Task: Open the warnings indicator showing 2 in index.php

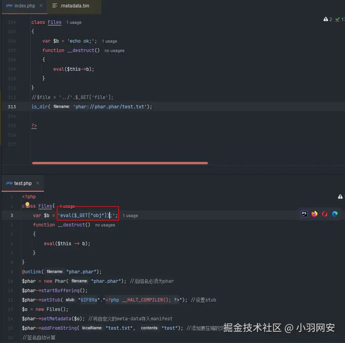Action: 328,19
